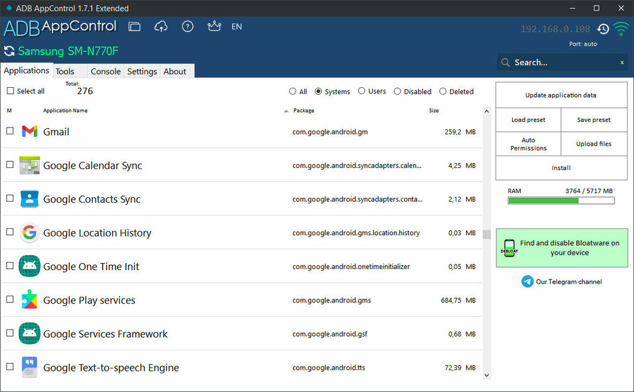Open the file manager folder icon
The height and width of the screenshot is (392, 634).
(x=134, y=27)
